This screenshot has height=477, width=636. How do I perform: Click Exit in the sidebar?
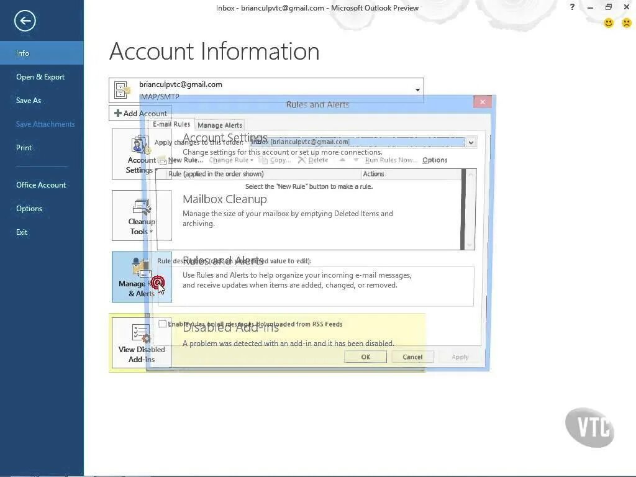[x=22, y=232]
